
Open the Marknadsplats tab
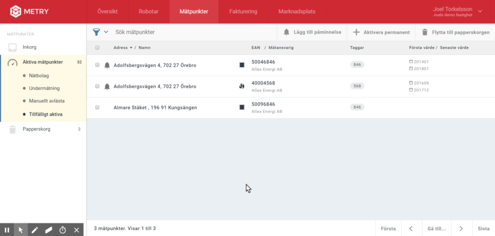297,11
